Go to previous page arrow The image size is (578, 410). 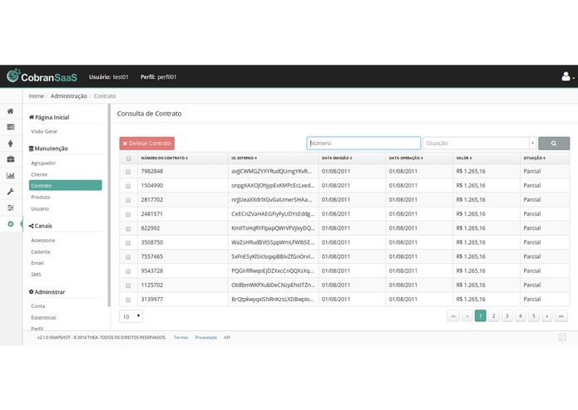pos(467,316)
